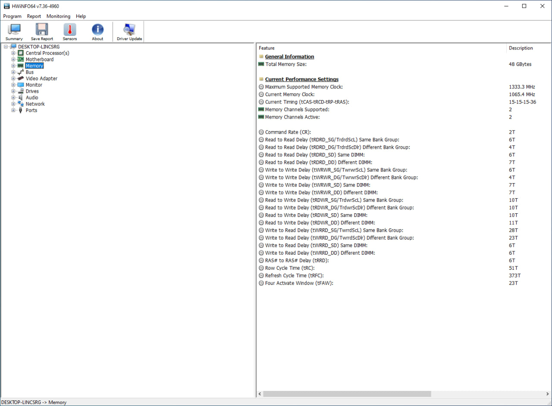Click the horizontal scrollbar thumb in details pane

click(347, 394)
